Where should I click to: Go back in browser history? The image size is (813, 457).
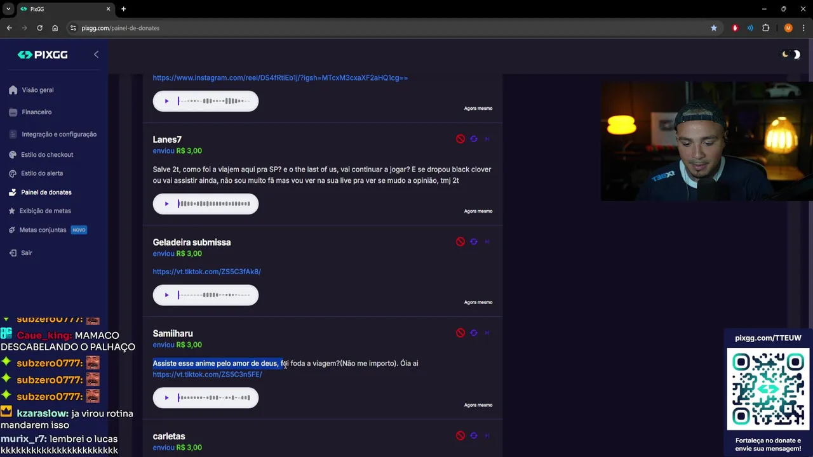(x=9, y=28)
